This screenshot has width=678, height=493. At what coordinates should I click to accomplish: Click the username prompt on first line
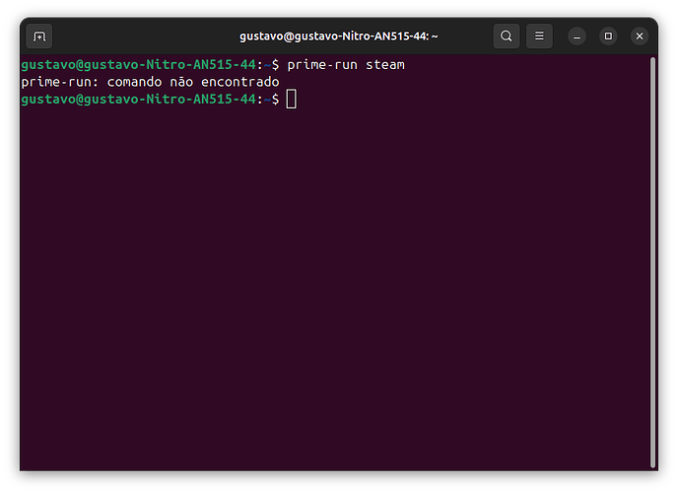(138, 65)
